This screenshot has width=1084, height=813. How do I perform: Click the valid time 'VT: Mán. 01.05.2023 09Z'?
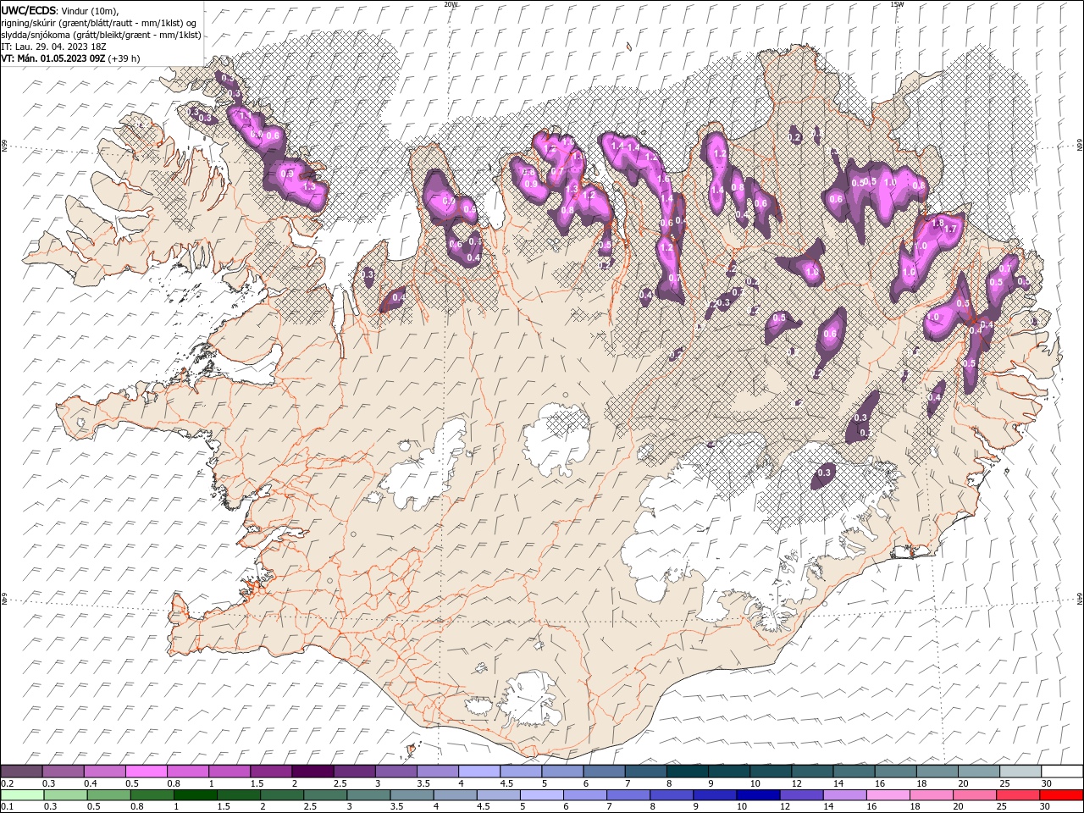53,58
